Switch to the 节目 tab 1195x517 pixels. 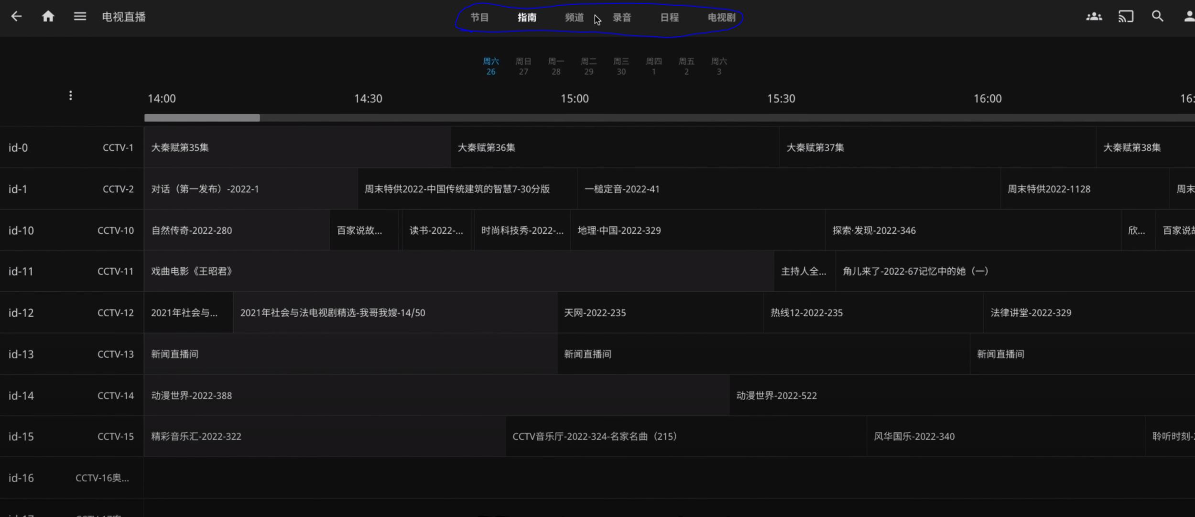click(x=479, y=18)
